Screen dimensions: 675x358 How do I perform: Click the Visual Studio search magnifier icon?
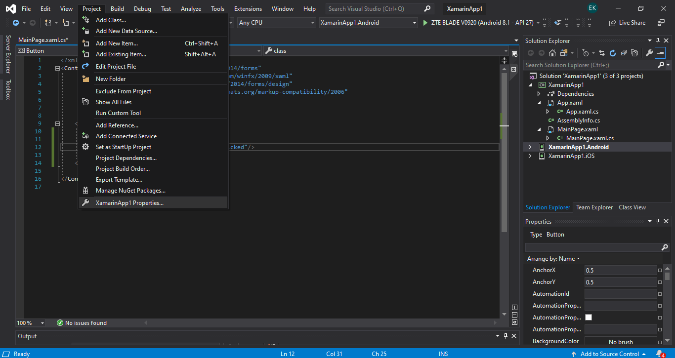pyautogui.click(x=427, y=9)
